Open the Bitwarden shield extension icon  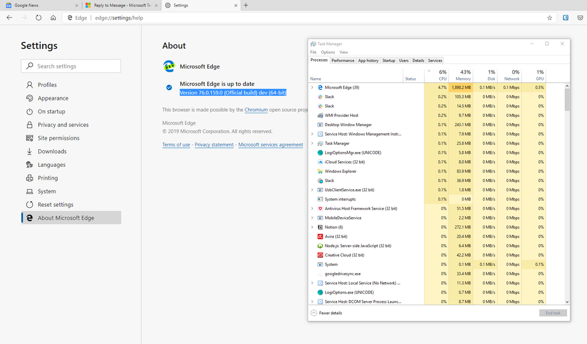(566, 18)
